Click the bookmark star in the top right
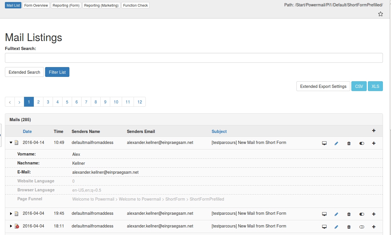 (381, 14)
